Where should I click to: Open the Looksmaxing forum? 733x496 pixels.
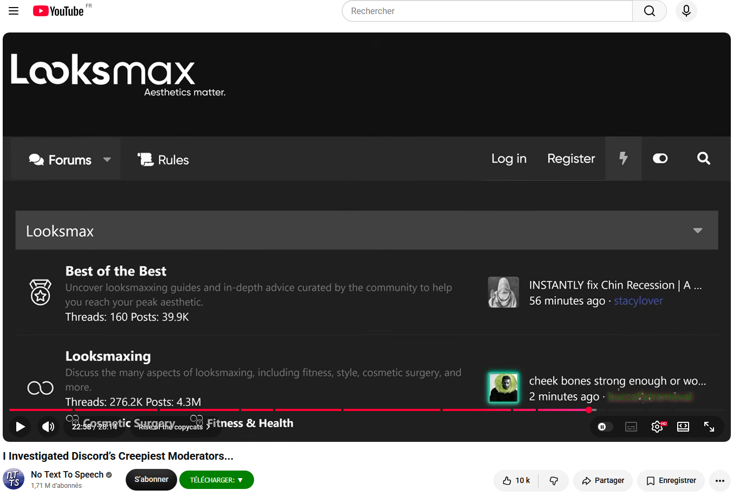coord(108,356)
